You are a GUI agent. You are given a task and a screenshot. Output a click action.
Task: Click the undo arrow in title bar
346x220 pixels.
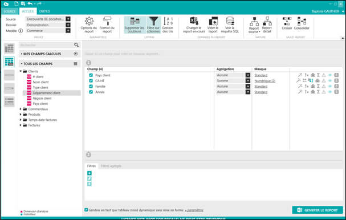click(x=30, y=3)
